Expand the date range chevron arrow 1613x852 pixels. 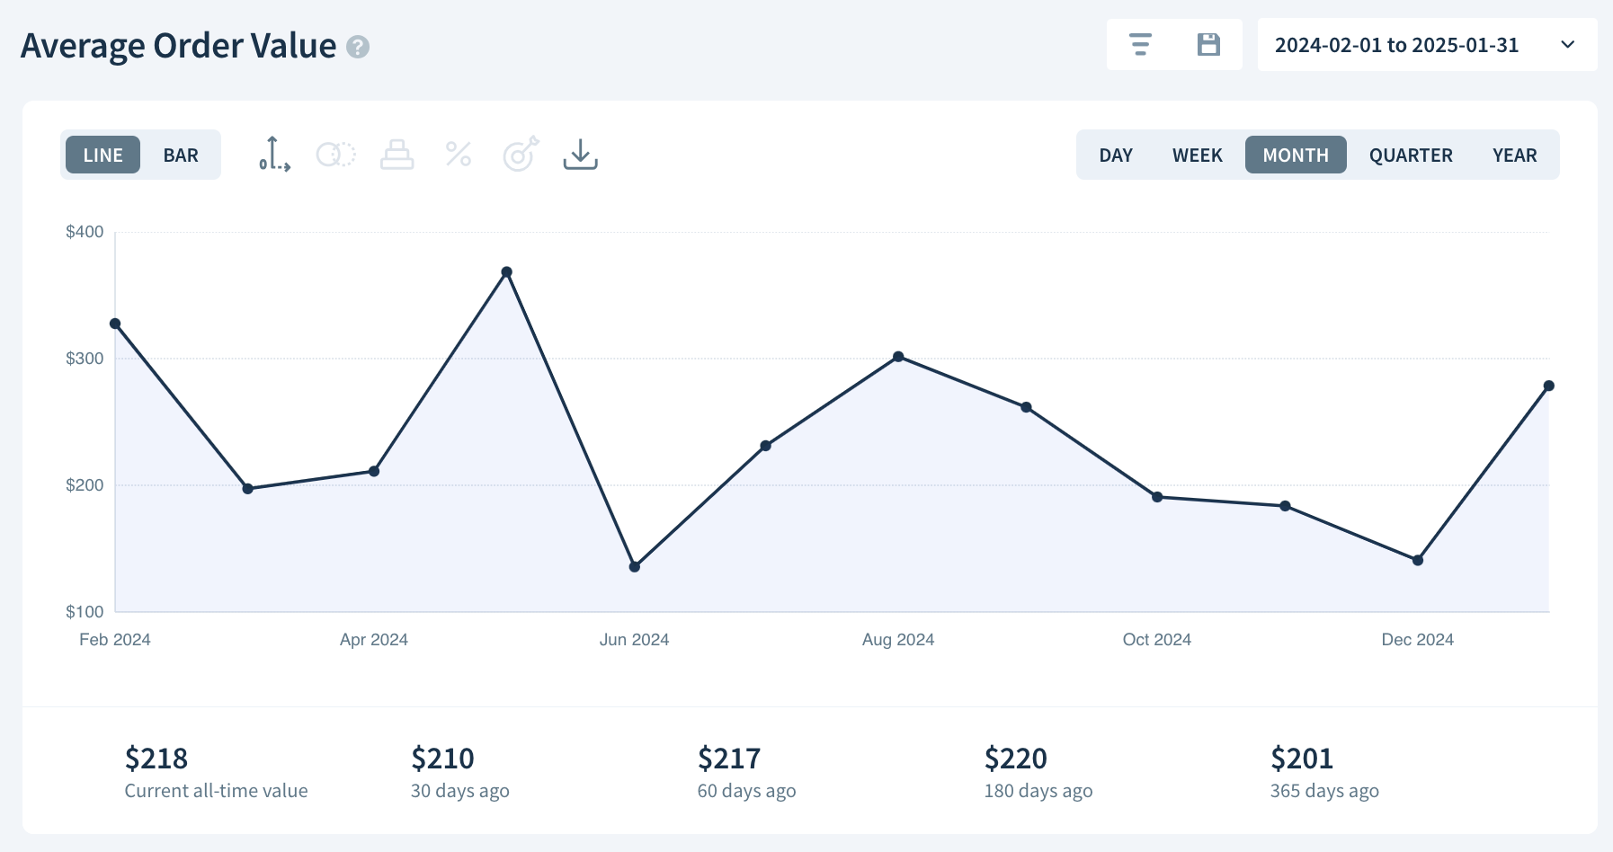[x=1568, y=45]
